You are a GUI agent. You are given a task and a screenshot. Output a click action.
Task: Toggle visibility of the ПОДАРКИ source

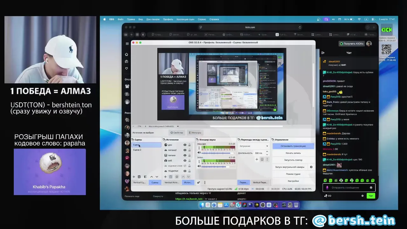click(x=185, y=171)
